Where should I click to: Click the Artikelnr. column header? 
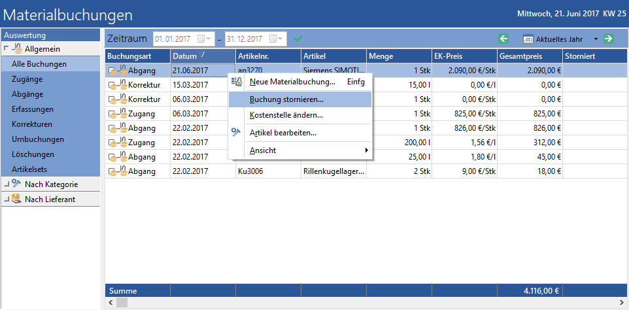tap(268, 56)
